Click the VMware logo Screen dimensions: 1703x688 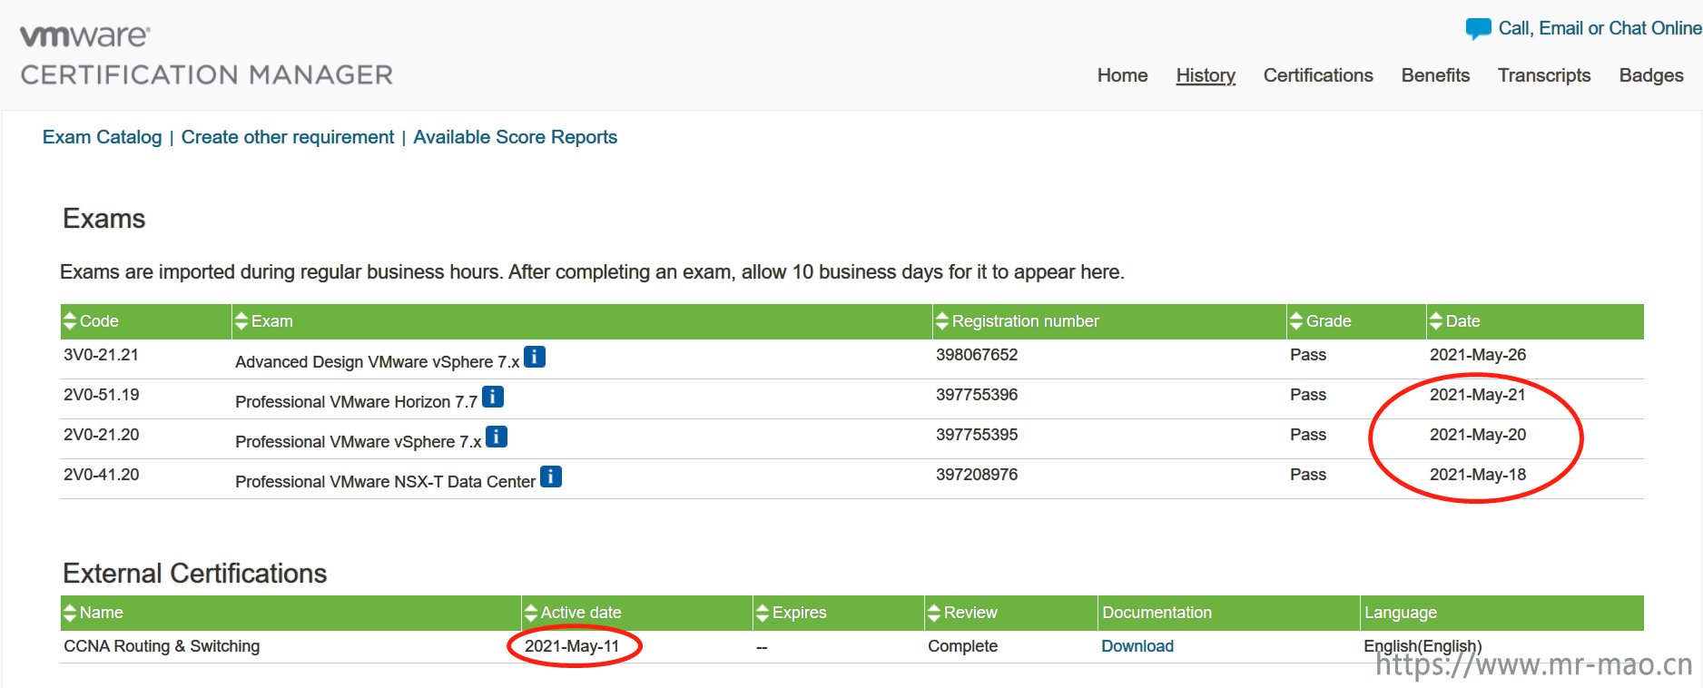coord(85,35)
